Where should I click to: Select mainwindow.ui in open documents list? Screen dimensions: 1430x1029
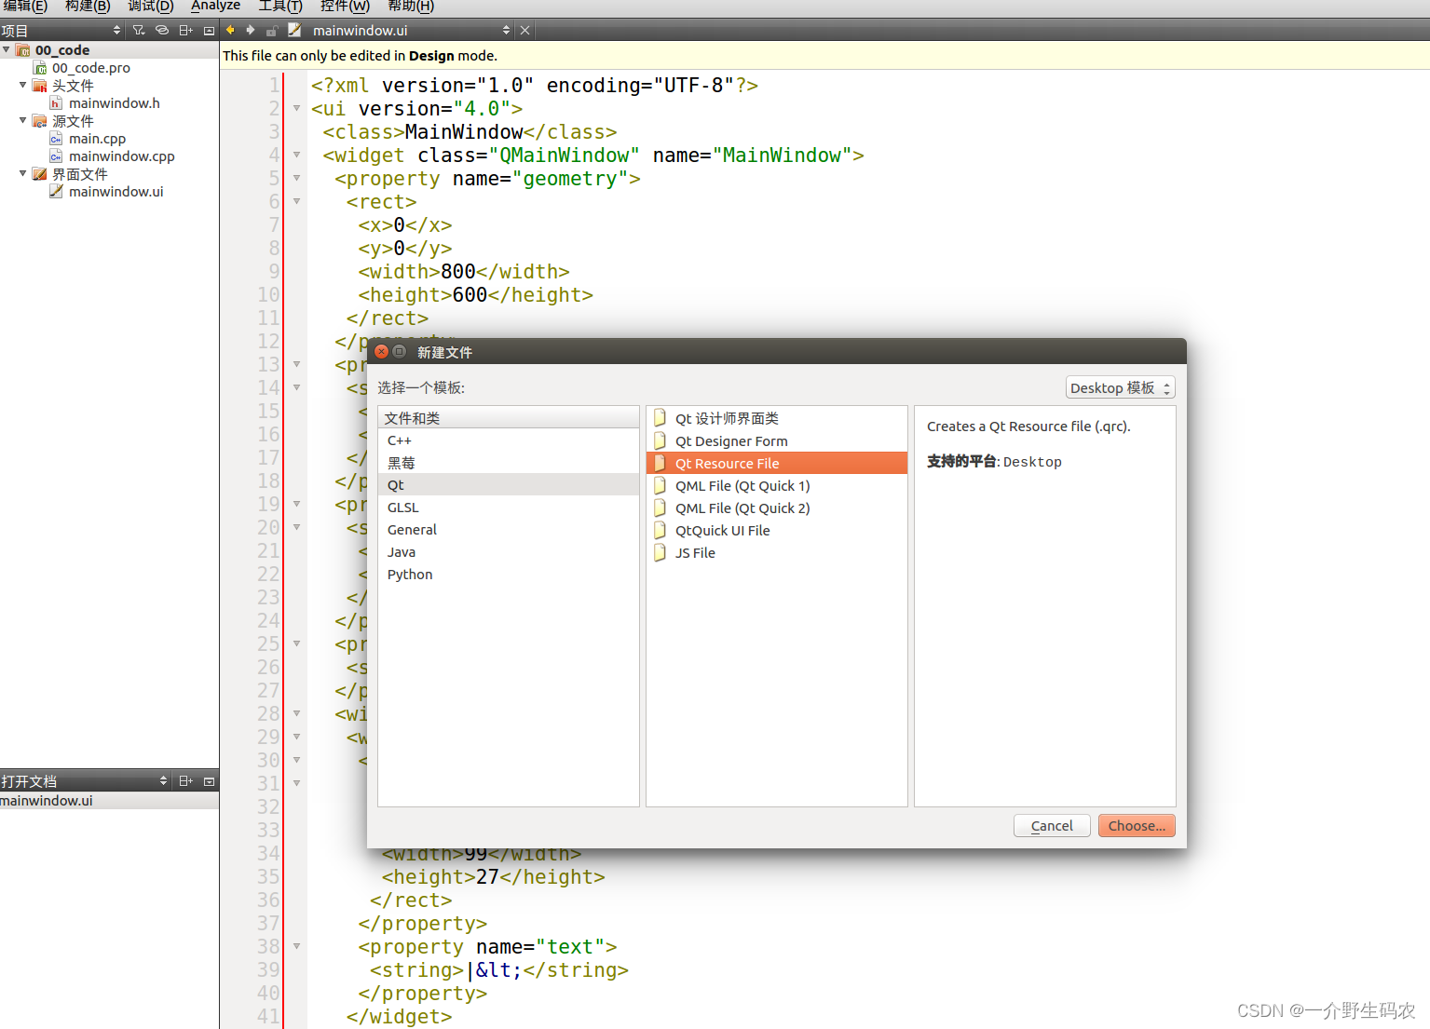(109, 801)
